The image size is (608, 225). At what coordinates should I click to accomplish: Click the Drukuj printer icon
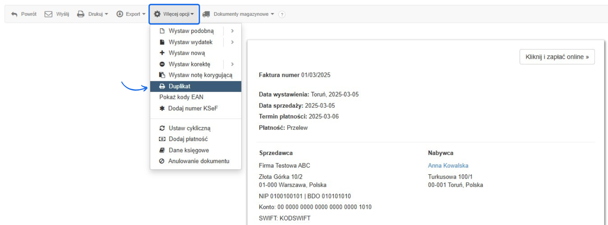81,14
